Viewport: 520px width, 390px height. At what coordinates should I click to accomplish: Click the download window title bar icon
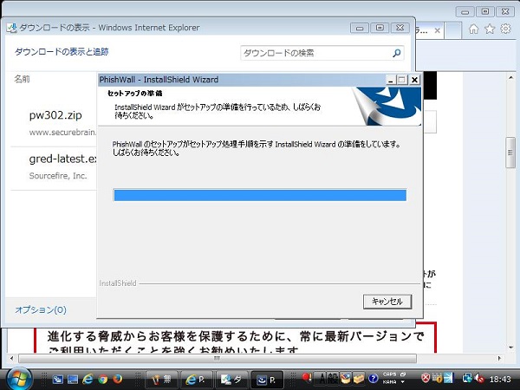pos(11,28)
